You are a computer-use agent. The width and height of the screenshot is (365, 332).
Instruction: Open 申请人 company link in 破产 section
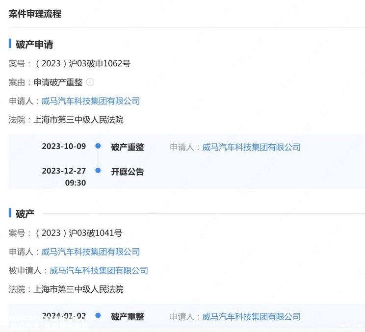coord(91,252)
